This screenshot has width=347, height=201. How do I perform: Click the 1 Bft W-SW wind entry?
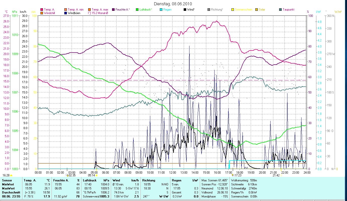tap(121, 196)
